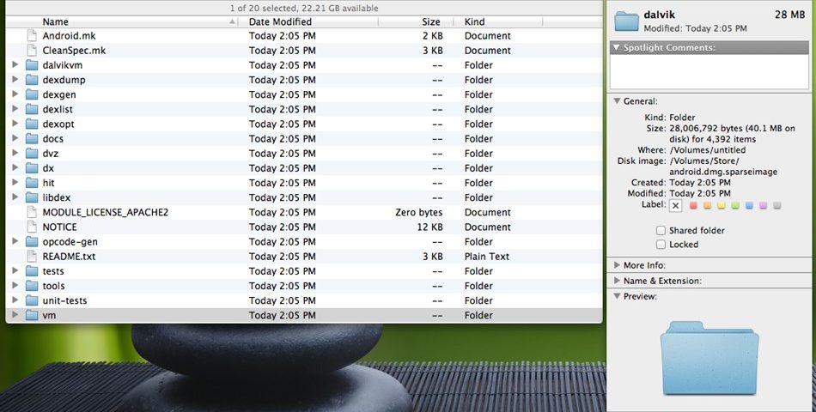Screen dimensions: 816x412
Task: Click the Plain Text kind entry
Action: pos(486,257)
